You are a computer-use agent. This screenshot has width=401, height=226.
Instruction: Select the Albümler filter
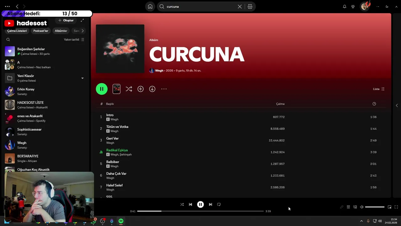click(61, 31)
